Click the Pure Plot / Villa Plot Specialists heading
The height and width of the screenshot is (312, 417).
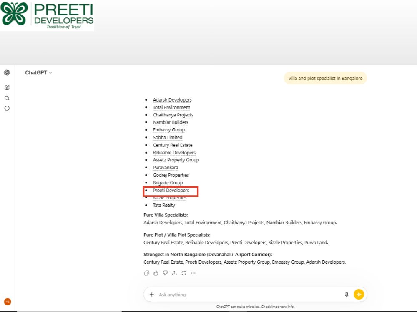(x=177, y=235)
